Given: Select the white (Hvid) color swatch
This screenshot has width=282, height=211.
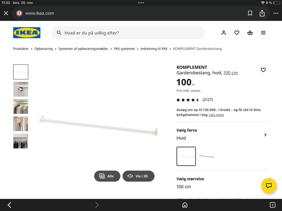Looking at the screenshot, I should (186, 156).
